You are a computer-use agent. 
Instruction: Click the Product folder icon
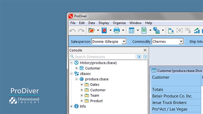pyautogui.click(x=87, y=101)
